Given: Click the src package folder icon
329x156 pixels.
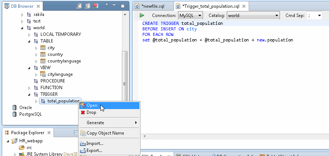Looking at the screenshot, I should pyautogui.click(x=22, y=147).
